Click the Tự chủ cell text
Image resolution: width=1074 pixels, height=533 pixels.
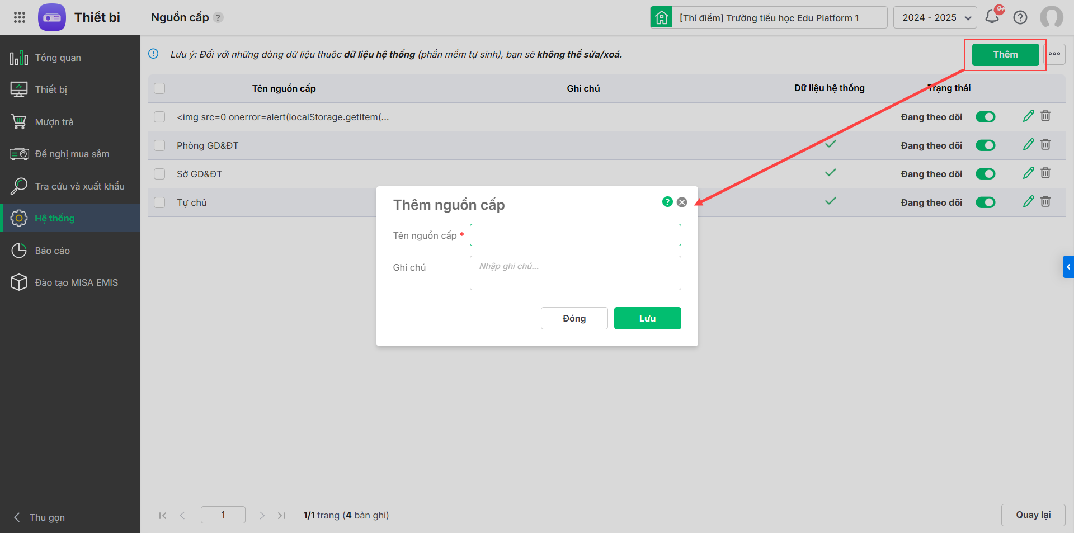(x=192, y=202)
